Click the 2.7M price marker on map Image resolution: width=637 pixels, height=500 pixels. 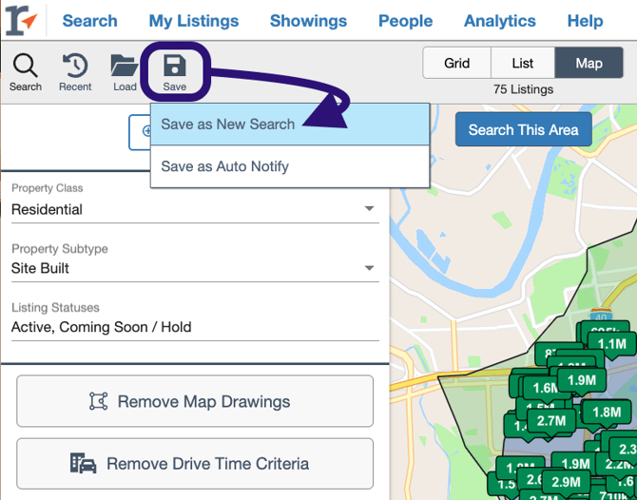point(551,421)
